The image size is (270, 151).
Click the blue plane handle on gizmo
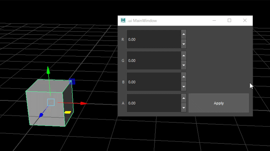coord(72,81)
